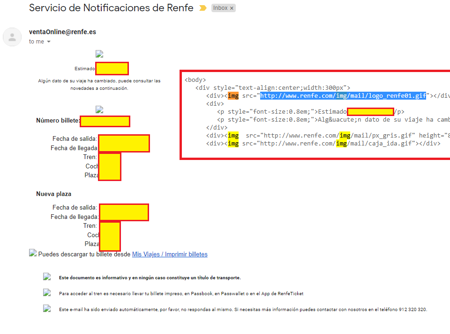Click the 'Número billete:' label
The image size is (450, 334).
click(58, 121)
